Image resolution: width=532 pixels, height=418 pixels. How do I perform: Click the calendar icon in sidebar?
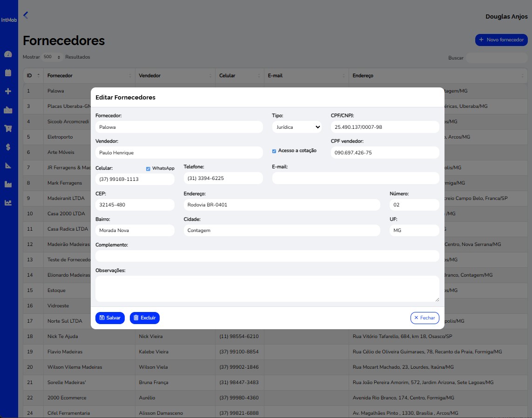tap(8, 73)
